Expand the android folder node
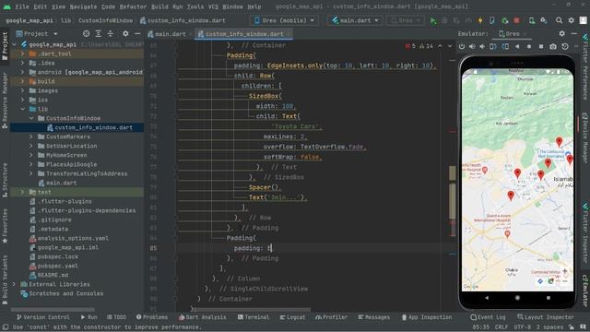Image resolution: width=590 pixels, height=332 pixels. click(x=22, y=72)
